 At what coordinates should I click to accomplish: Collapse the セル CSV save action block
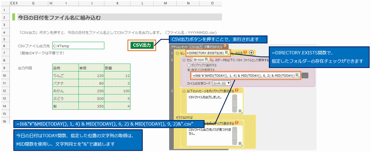tap(184, 60)
